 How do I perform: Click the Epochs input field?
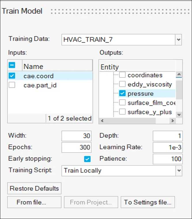[76, 147]
